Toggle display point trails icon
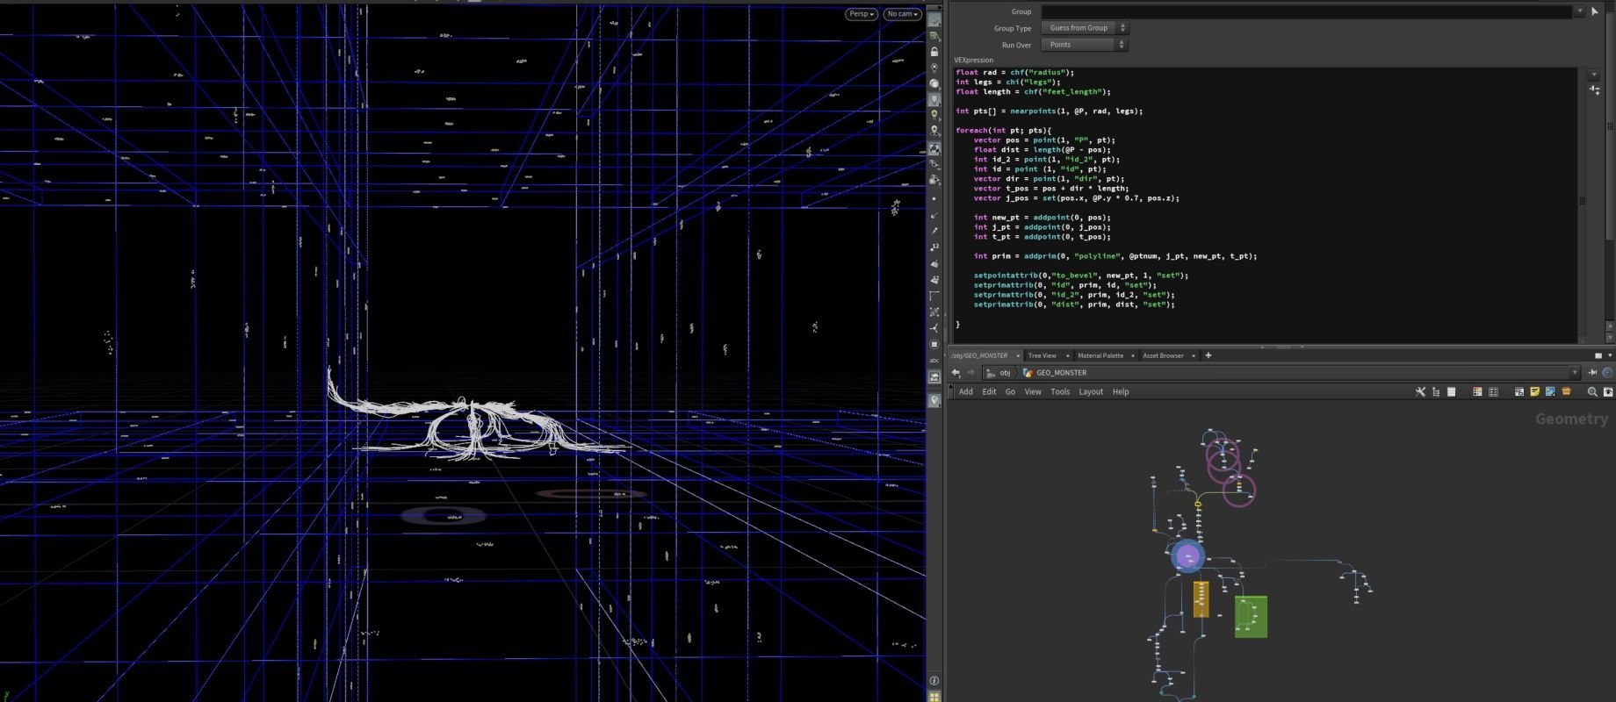This screenshot has width=1616, height=702. click(934, 231)
